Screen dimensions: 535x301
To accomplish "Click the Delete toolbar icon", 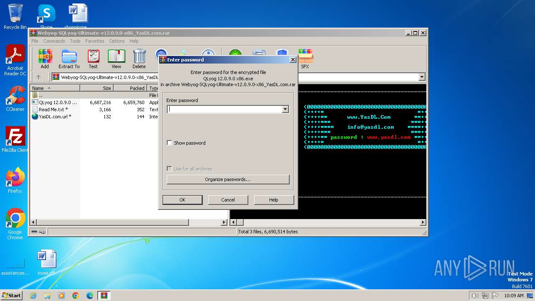I will pos(139,59).
